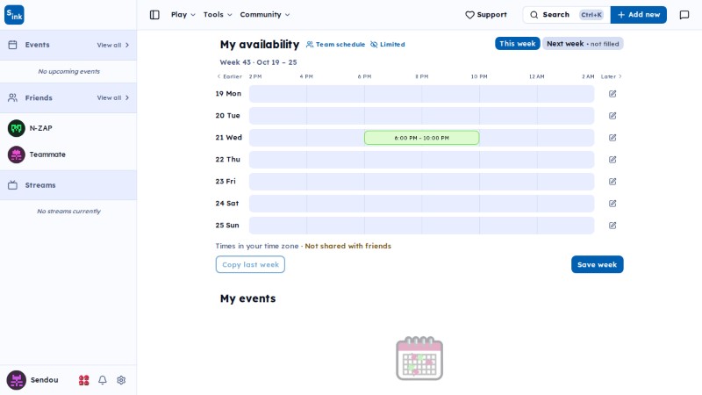Image resolution: width=702 pixels, height=395 pixels.
Task: Select the This week tab
Action: coord(518,43)
